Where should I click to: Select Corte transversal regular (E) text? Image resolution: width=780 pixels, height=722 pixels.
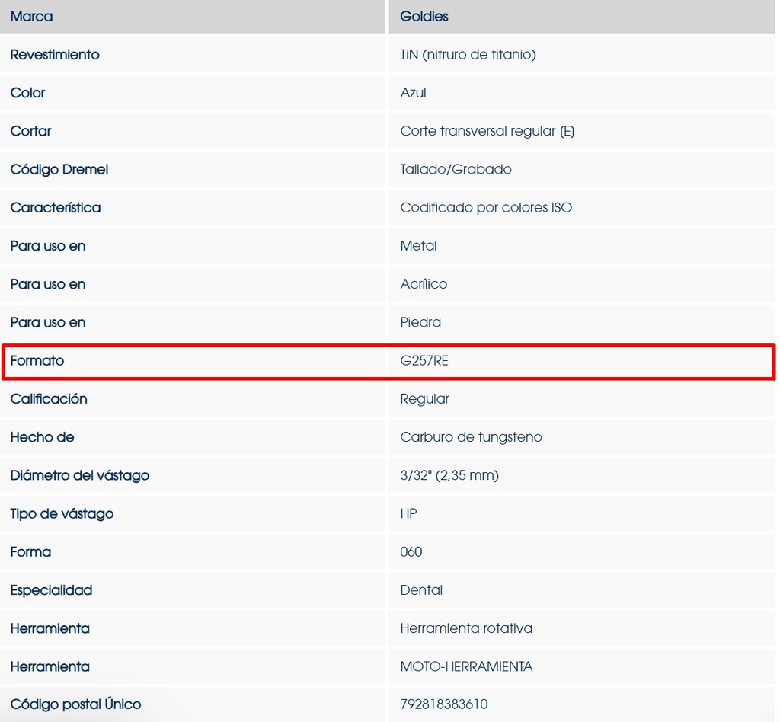click(487, 131)
